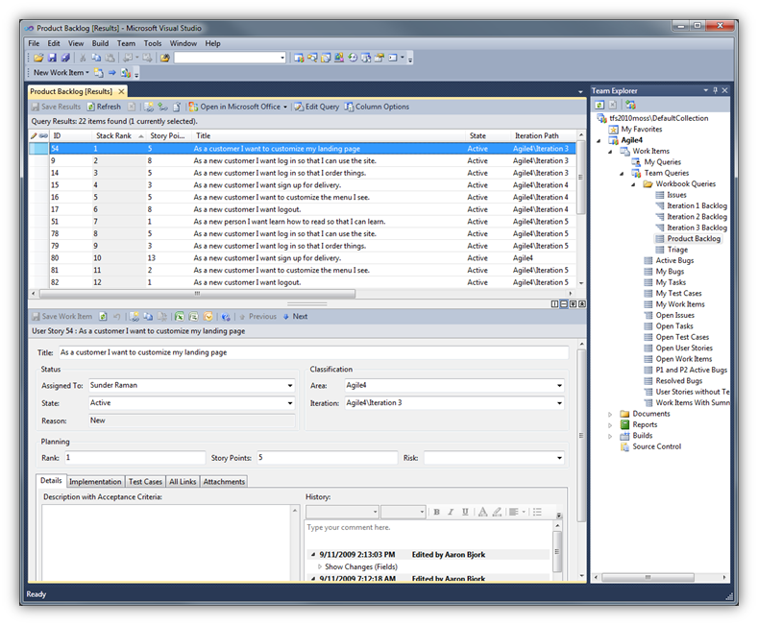Click the Excel icon in the work item toolbar

tap(180, 317)
